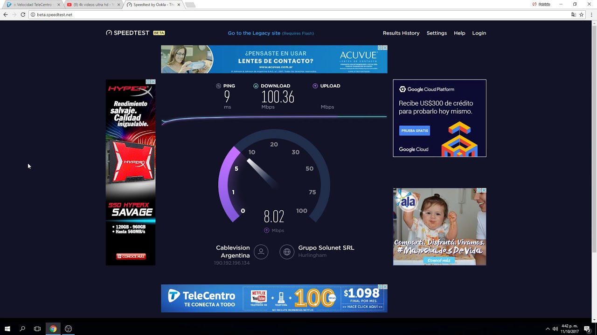Go back with the browser back arrow

[6, 14]
